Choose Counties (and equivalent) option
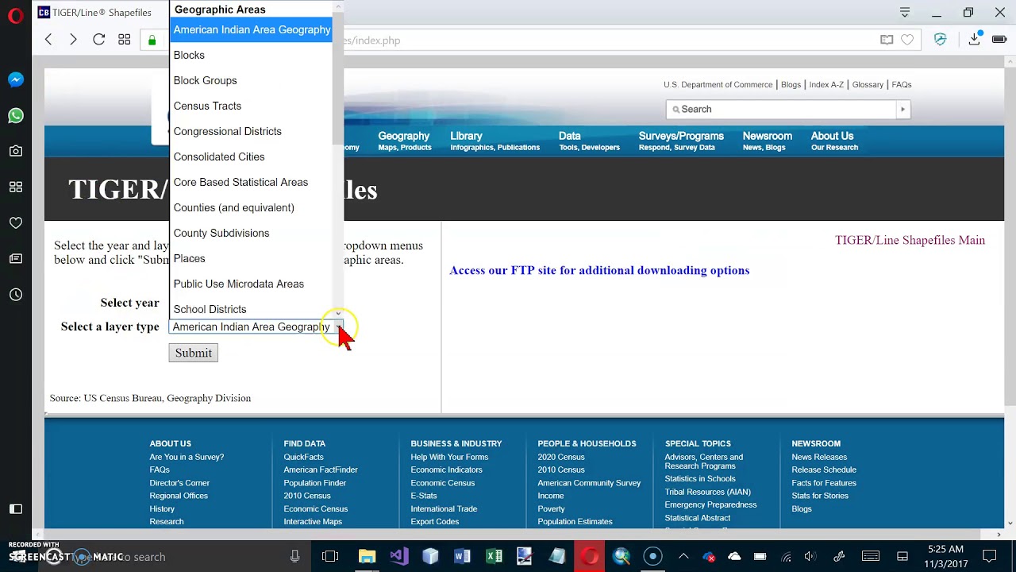The width and height of the screenshot is (1016, 572). pyautogui.click(x=251, y=207)
